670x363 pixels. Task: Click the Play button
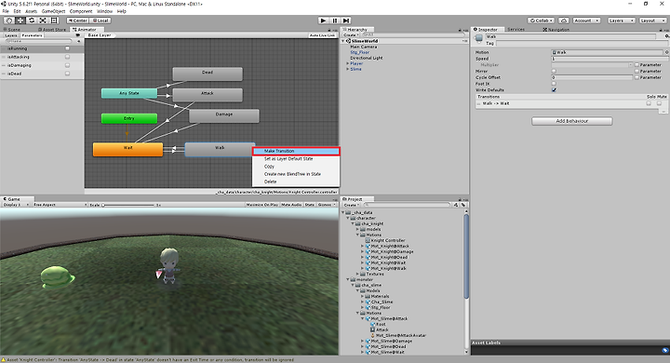coord(324,20)
